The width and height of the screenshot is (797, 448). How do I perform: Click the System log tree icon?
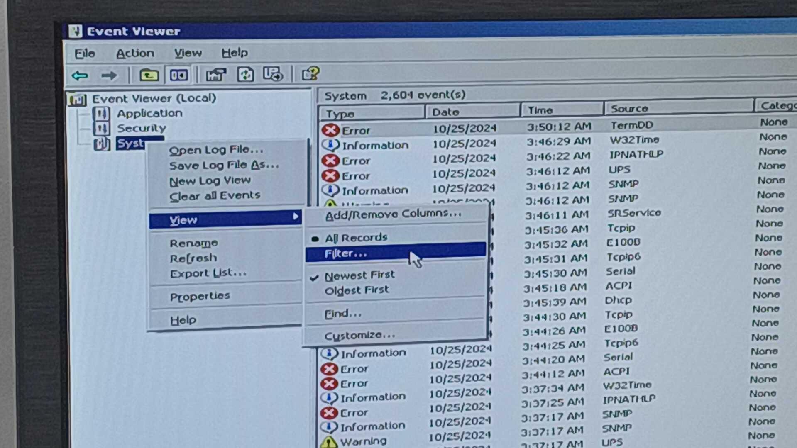(x=102, y=144)
